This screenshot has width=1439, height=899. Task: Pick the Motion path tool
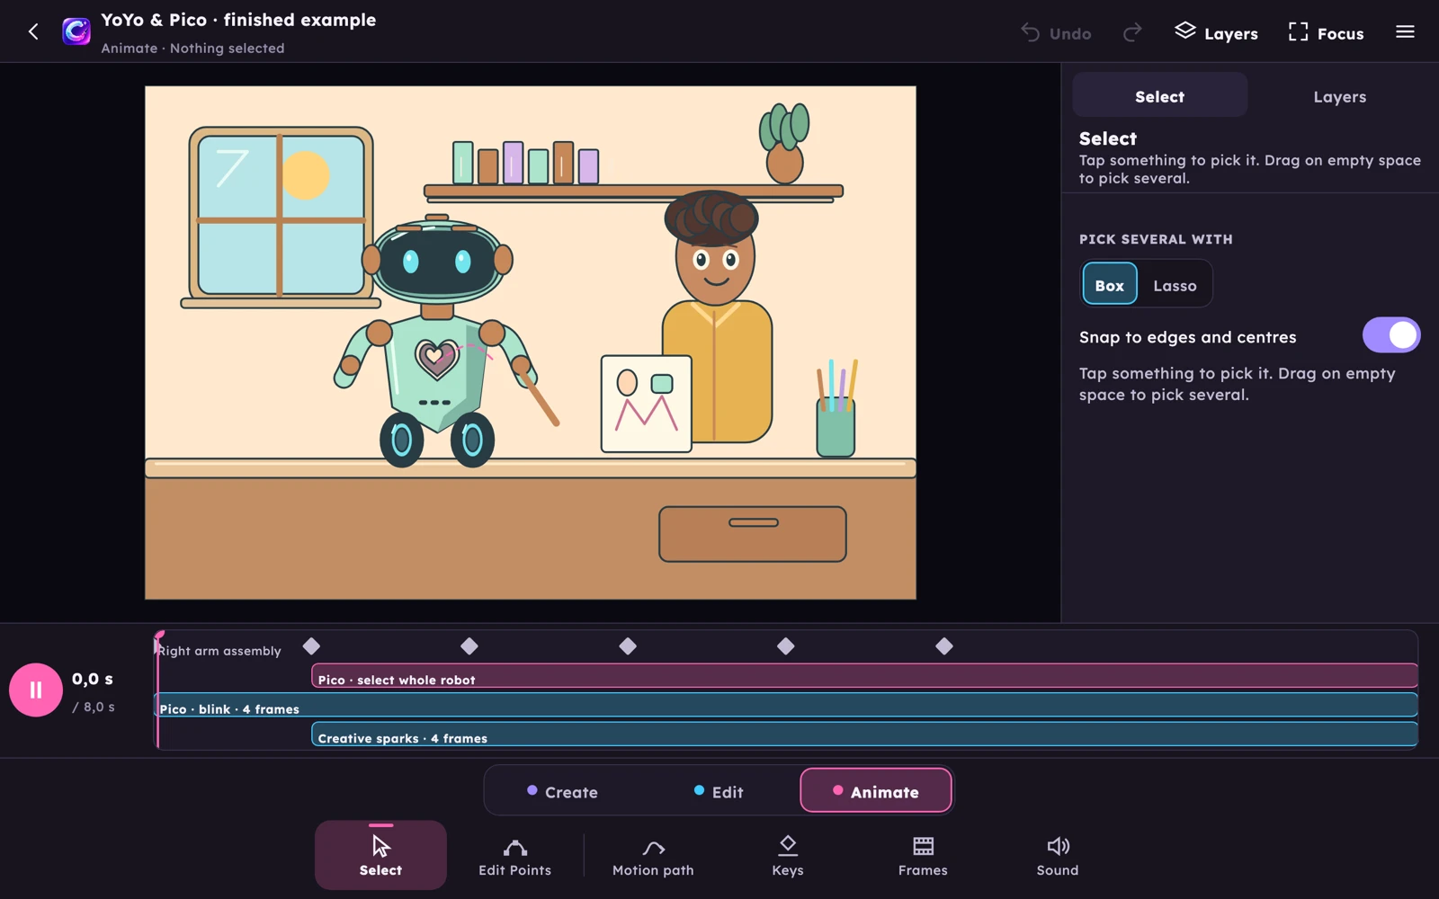653,854
